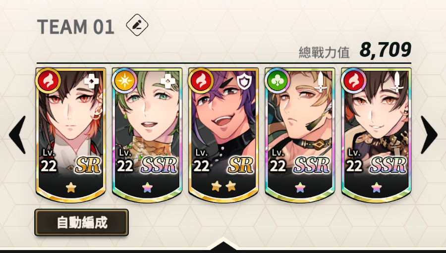446x253 pixels.
Task: Select the first SR character card
Action: point(71,135)
